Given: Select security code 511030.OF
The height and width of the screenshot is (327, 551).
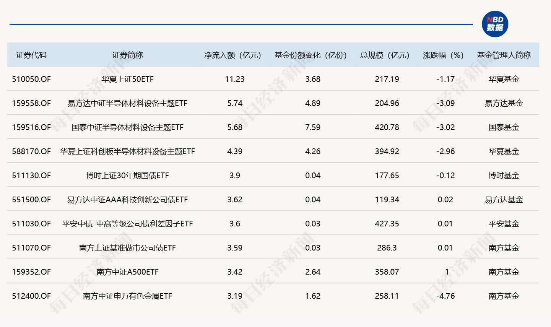Looking at the screenshot, I should 31,224.
